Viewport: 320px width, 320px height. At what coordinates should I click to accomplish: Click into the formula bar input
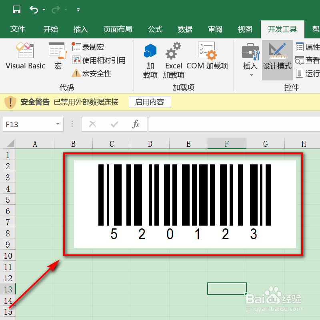(234, 124)
